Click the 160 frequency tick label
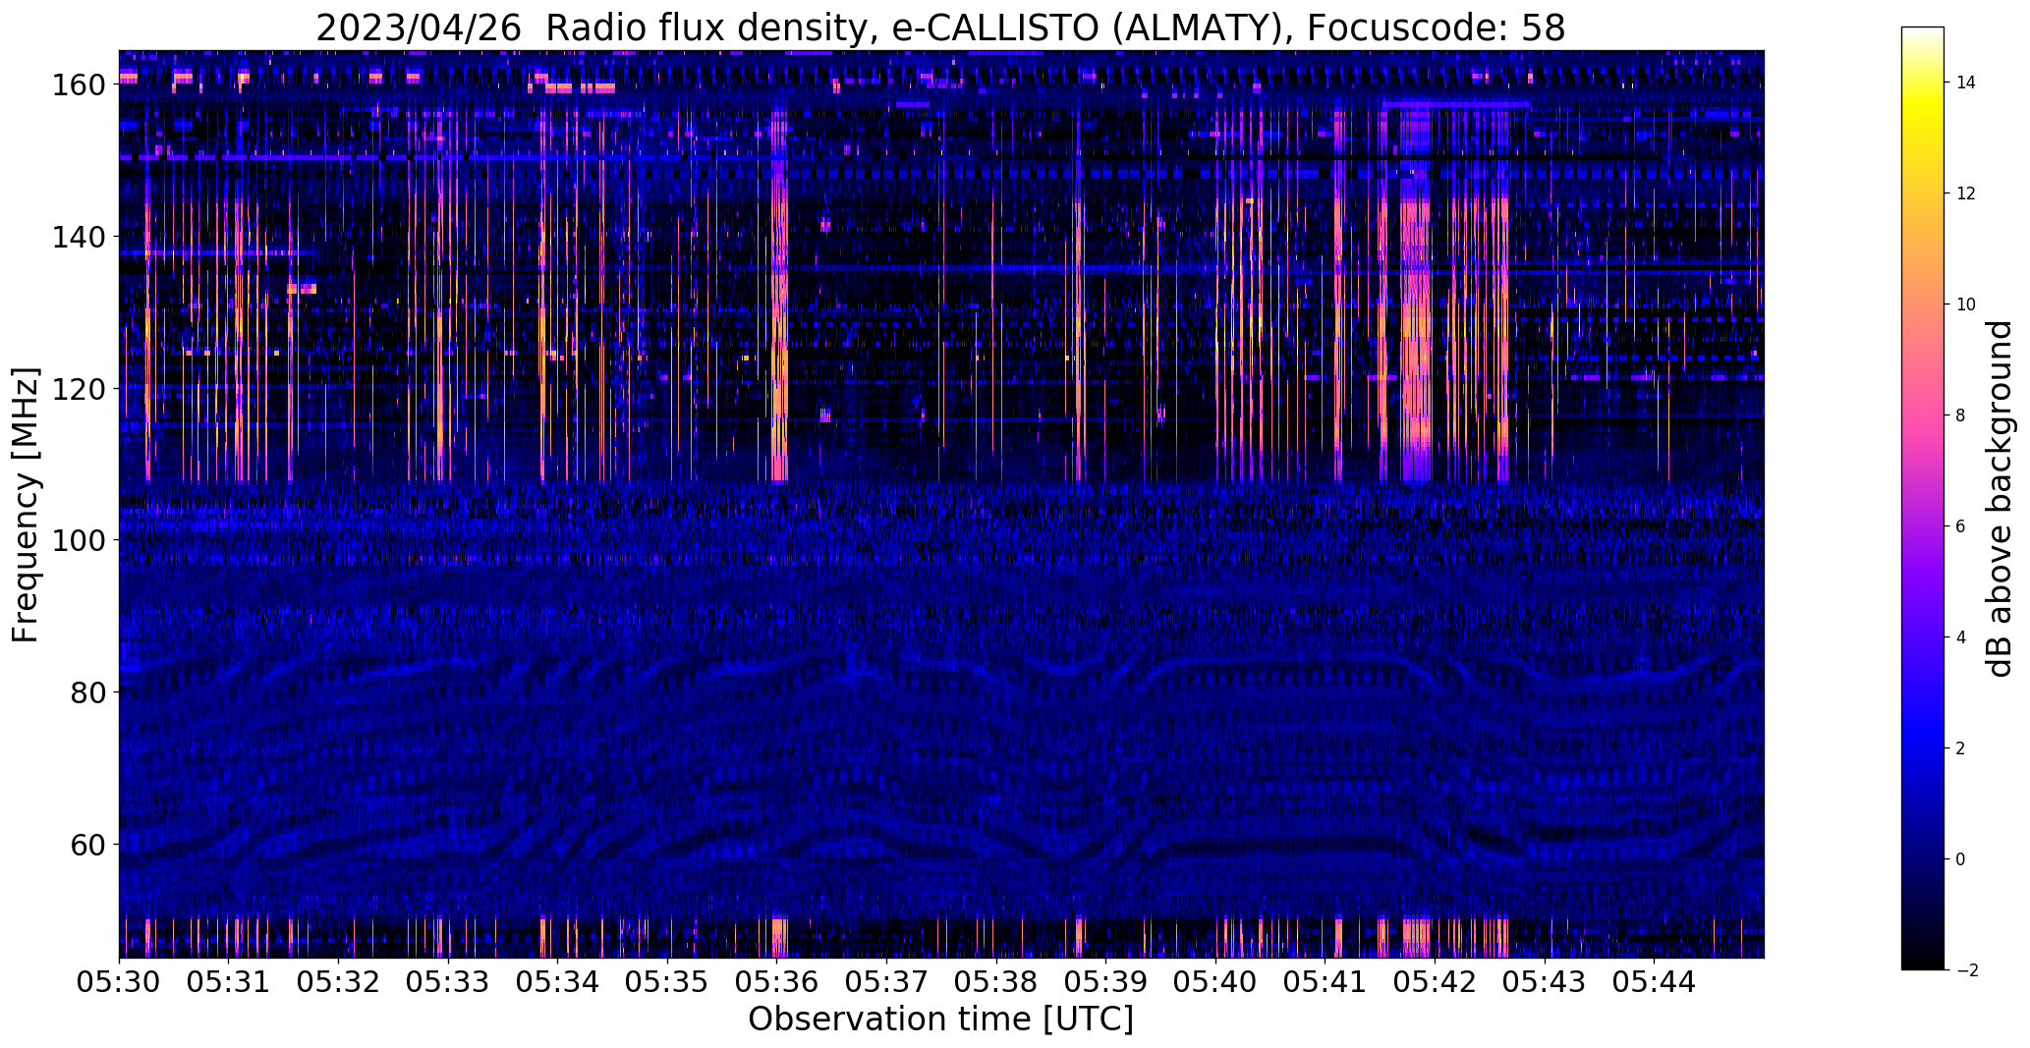Screen dimensions: 2030x1048 [81, 84]
